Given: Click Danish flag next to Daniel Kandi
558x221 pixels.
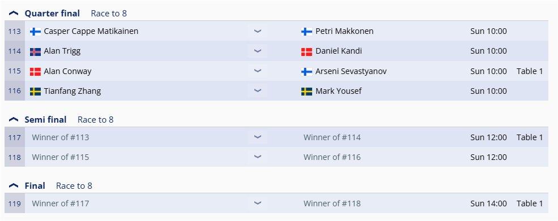Looking at the screenshot, I should tap(306, 52).
